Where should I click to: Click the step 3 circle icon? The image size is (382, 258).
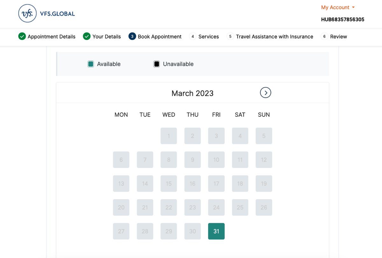click(132, 37)
